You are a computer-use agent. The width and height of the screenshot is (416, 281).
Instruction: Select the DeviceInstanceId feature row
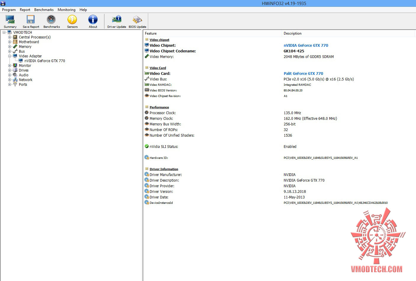click(279, 203)
